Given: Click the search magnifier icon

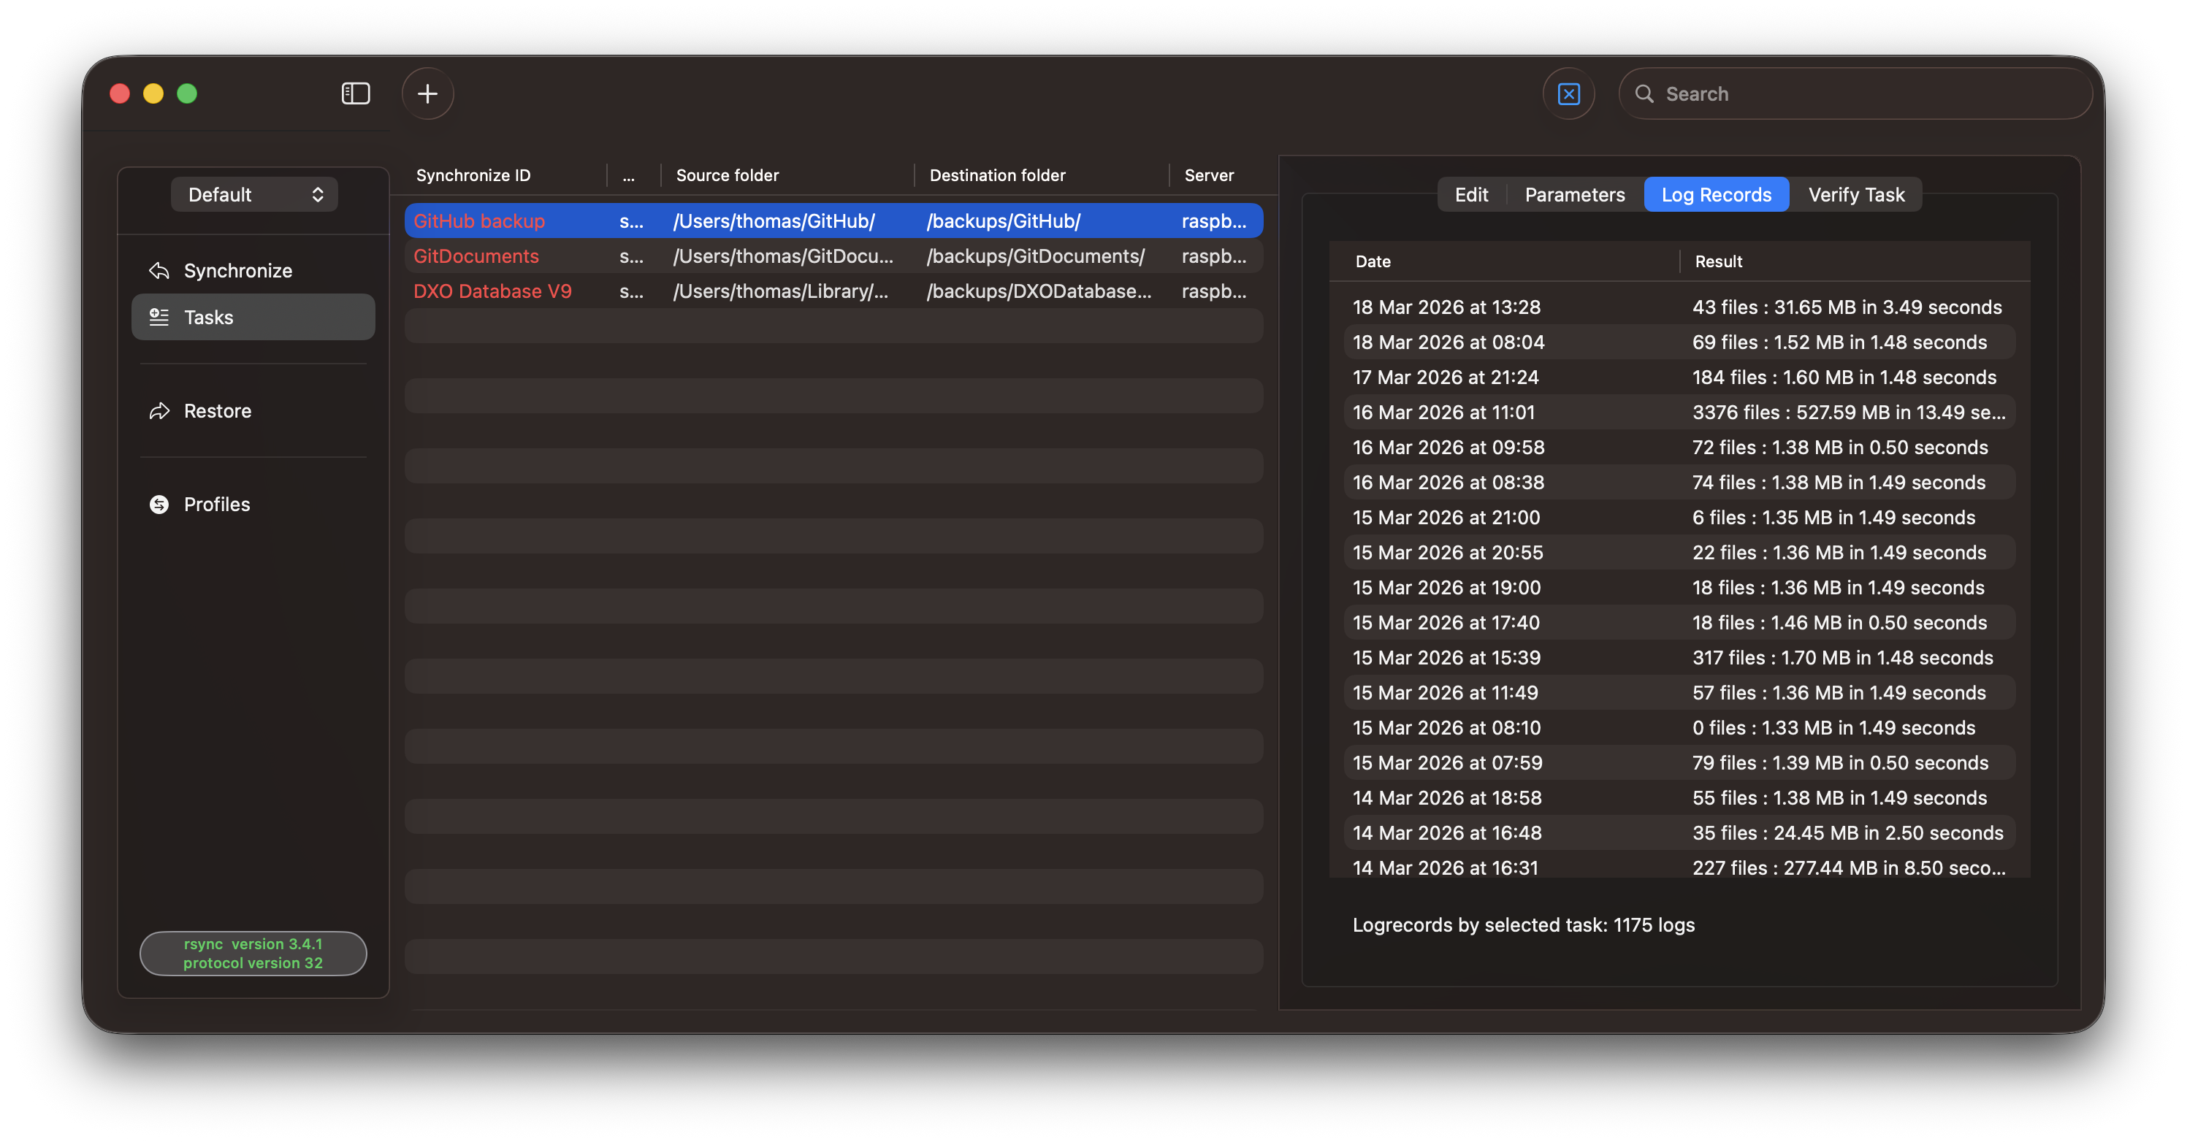Looking at the screenshot, I should pyautogui.click(x=1644, y=93).
